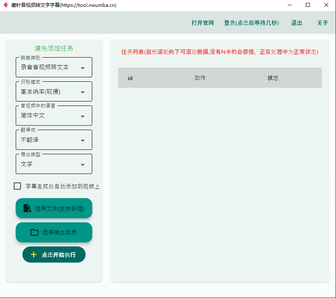The height and width of the screenshot is (298, 336).
Task: Click the app logo icon in title bar
Action: tap(6, 5)
